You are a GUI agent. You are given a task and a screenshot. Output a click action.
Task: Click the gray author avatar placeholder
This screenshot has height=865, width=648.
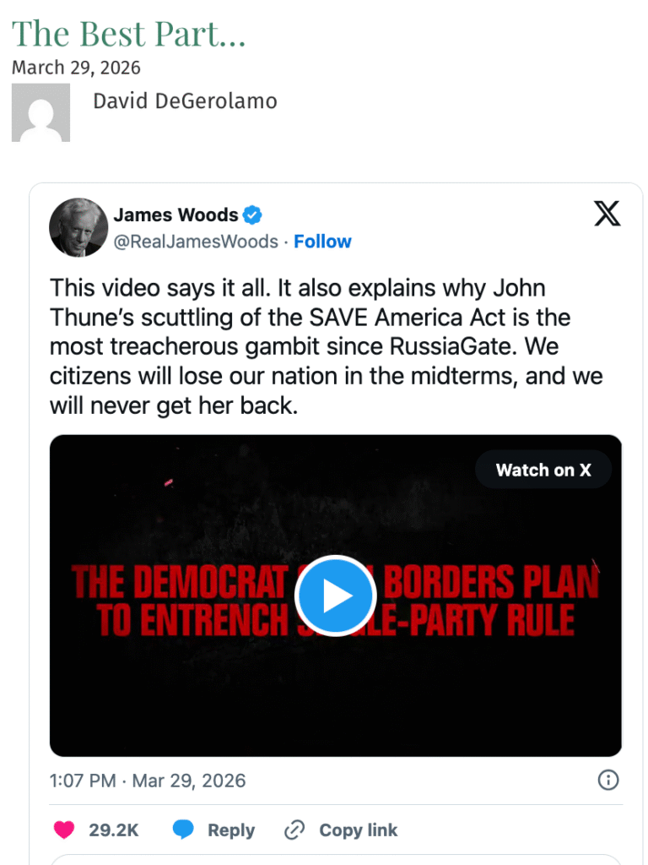click(40, 112)
